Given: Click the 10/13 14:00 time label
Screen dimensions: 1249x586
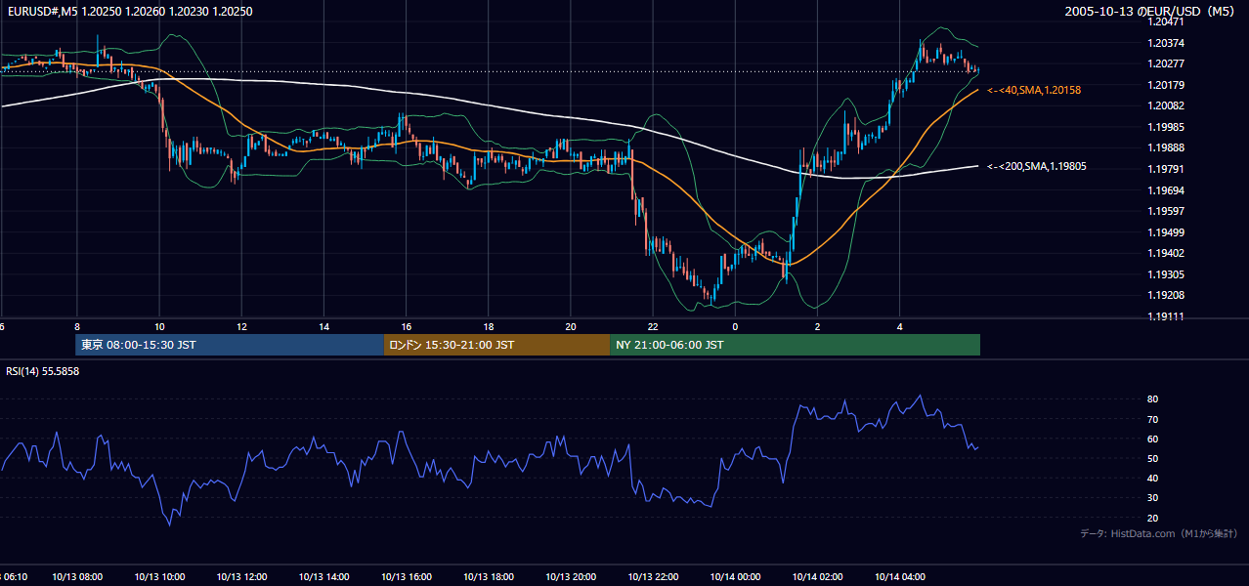Looking at the screenshot, I should click(323, 576).
